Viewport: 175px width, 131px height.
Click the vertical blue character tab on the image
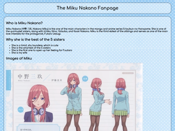(x=8, y=80)
